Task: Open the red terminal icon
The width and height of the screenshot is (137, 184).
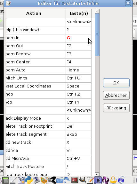Action: 75,180
